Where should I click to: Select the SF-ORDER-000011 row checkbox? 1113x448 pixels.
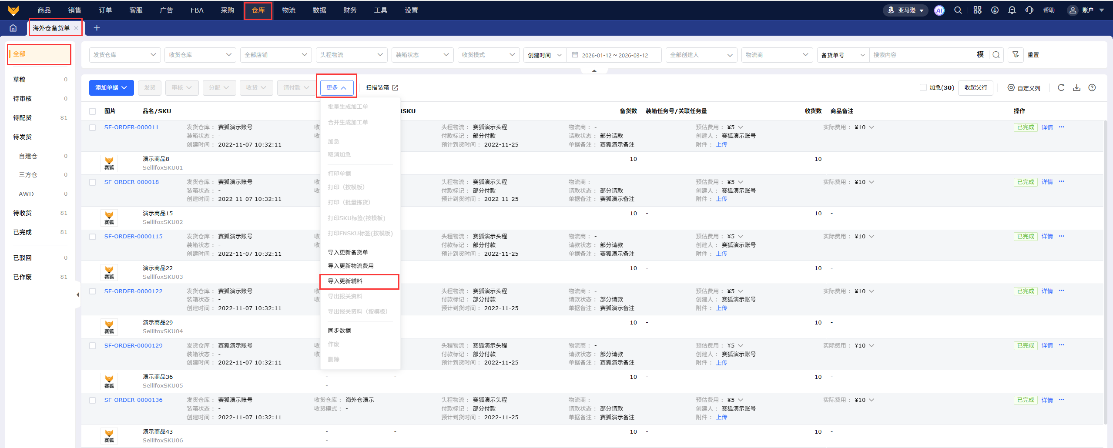point(92,127)
